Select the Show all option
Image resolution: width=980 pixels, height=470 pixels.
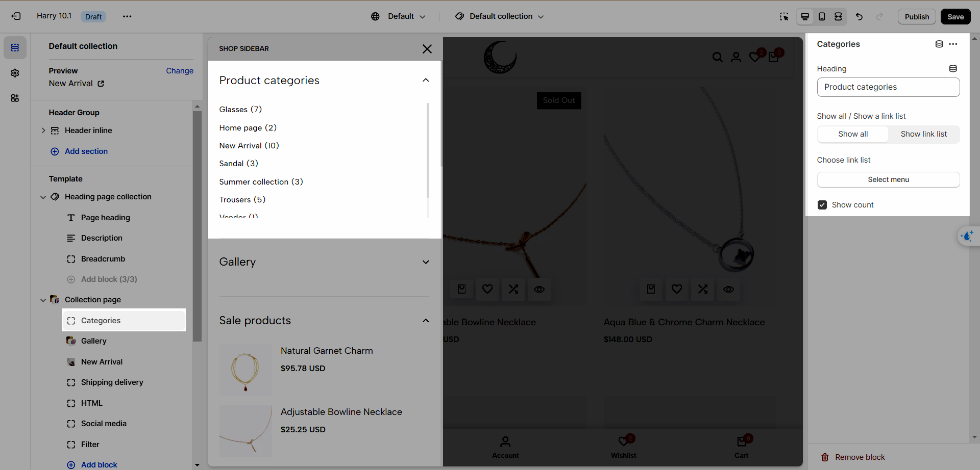coord(853,134)
